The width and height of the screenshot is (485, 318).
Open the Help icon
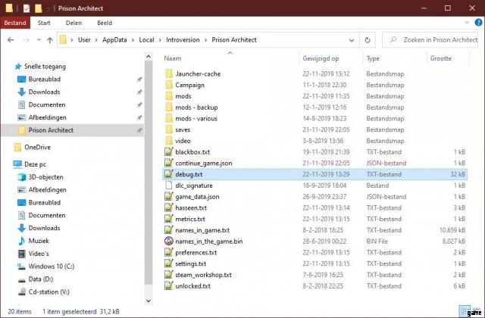(x=478, y=23)
